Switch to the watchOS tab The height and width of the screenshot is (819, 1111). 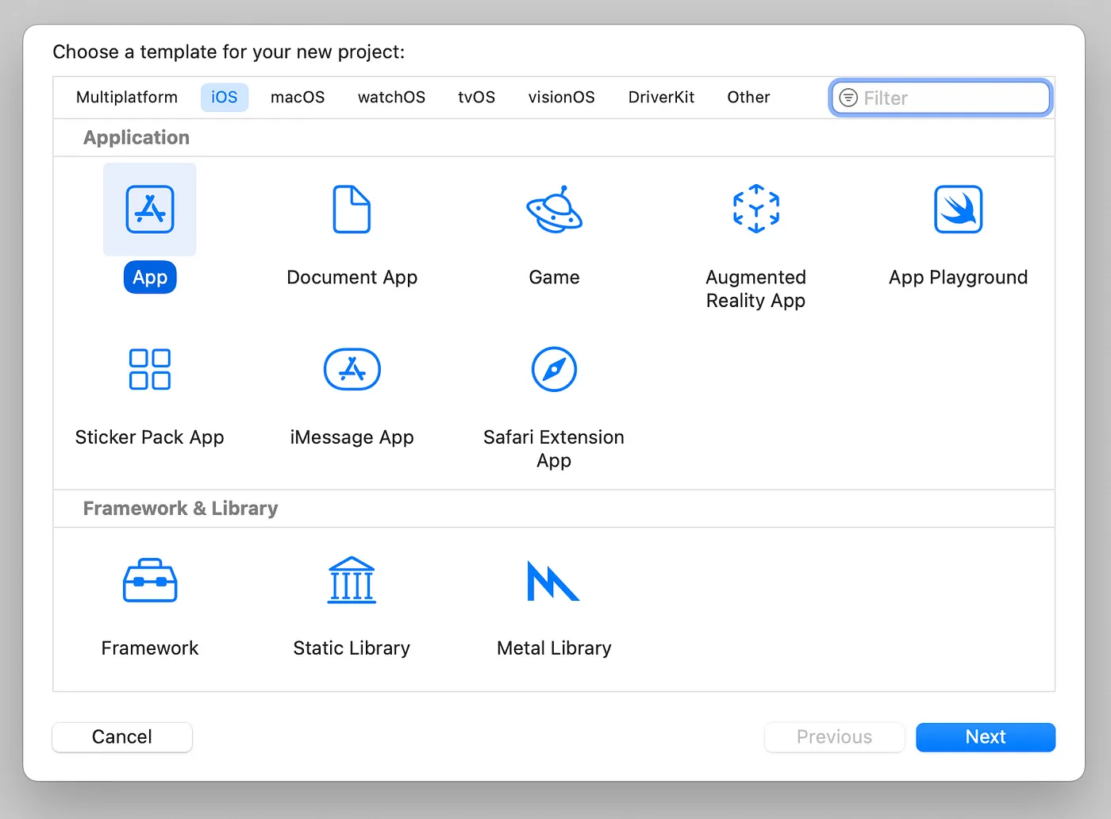pyautogui.click(x=391, y=98)
